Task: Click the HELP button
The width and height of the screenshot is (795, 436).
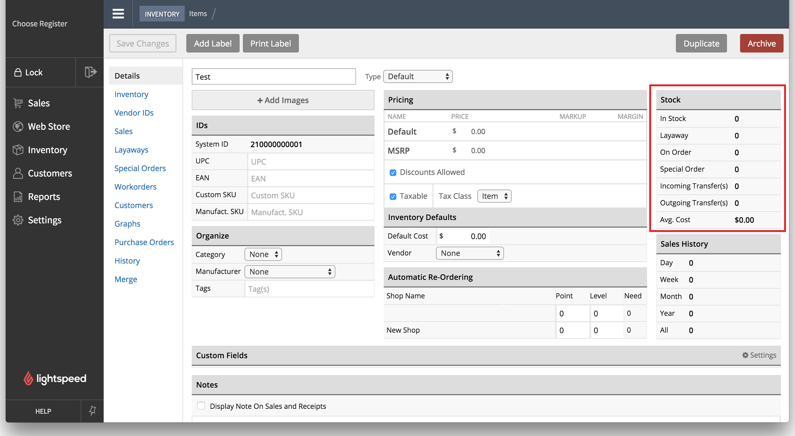Action: click(43, 411)
